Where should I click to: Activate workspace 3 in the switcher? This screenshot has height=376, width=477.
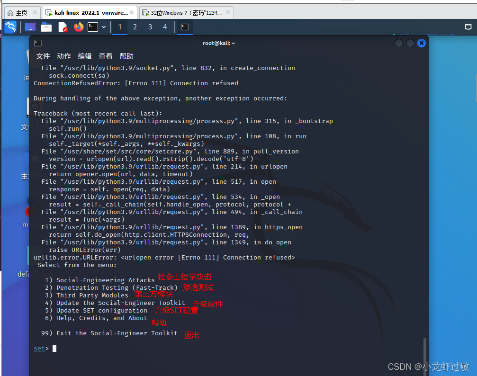[x=150, y=27]
